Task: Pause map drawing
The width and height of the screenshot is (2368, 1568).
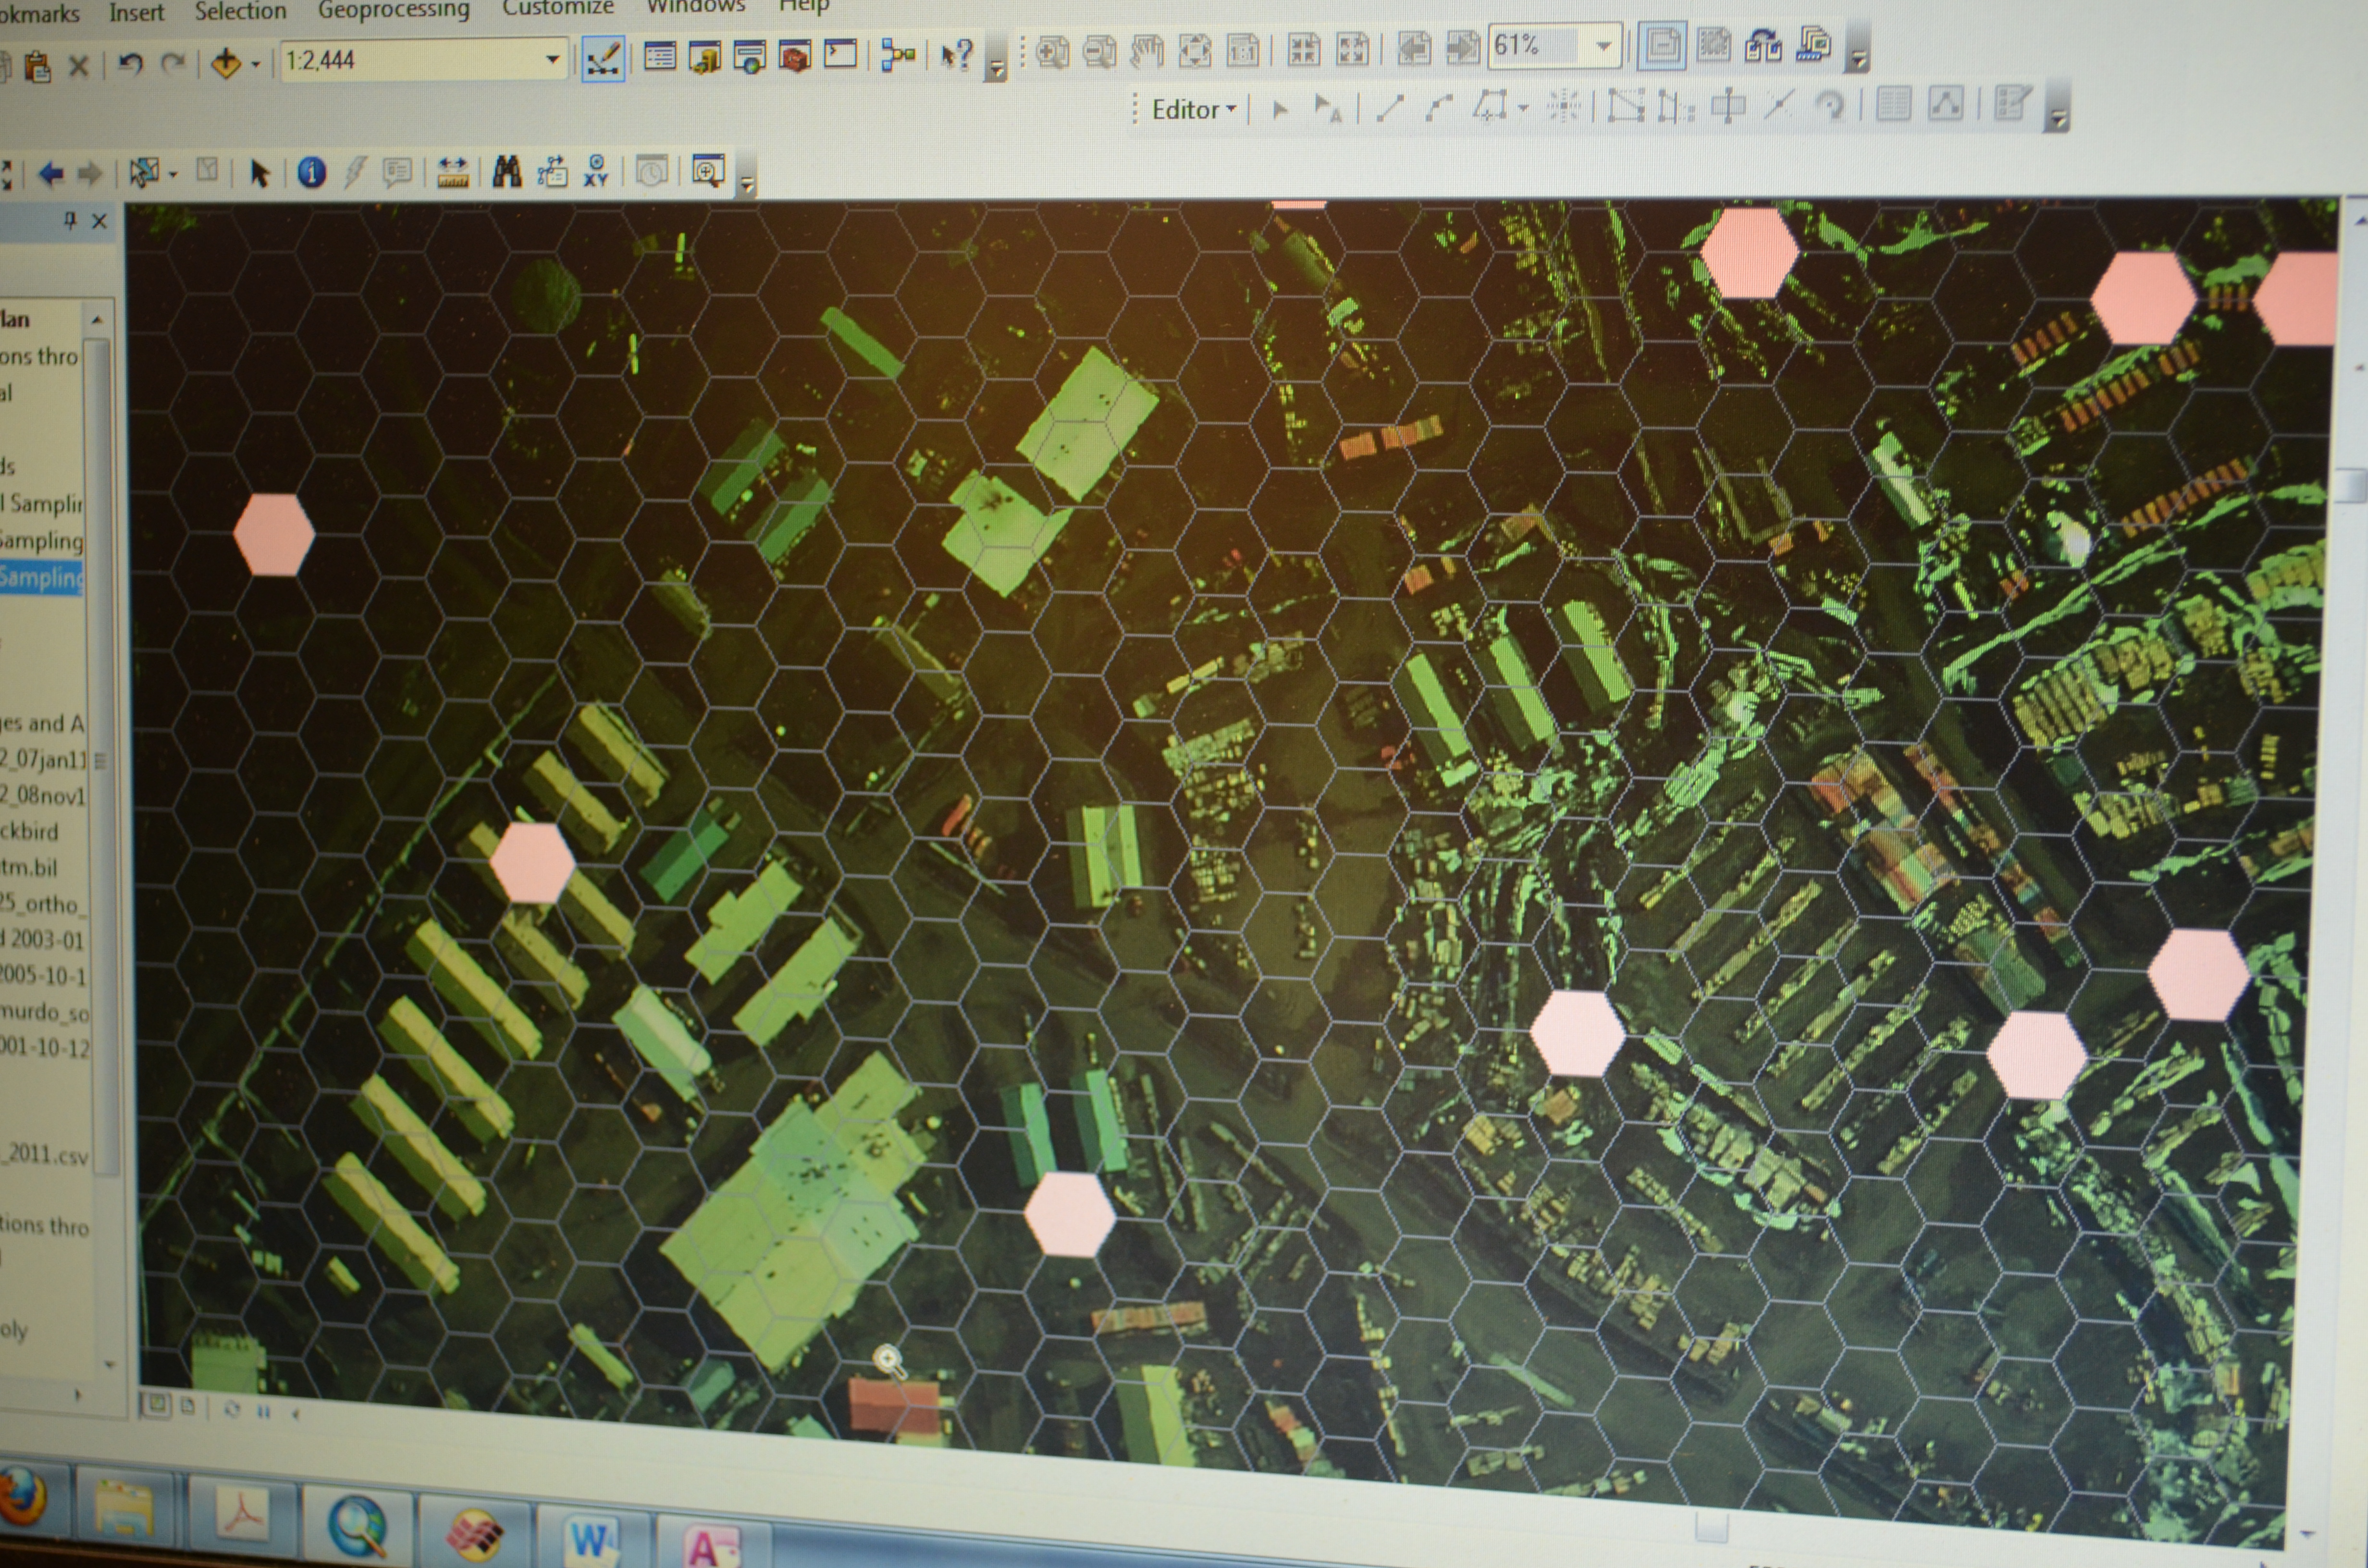Action: (264, 1411)
